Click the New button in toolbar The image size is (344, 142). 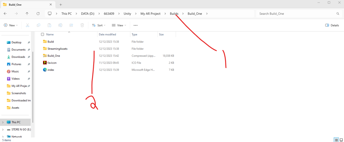10,25
